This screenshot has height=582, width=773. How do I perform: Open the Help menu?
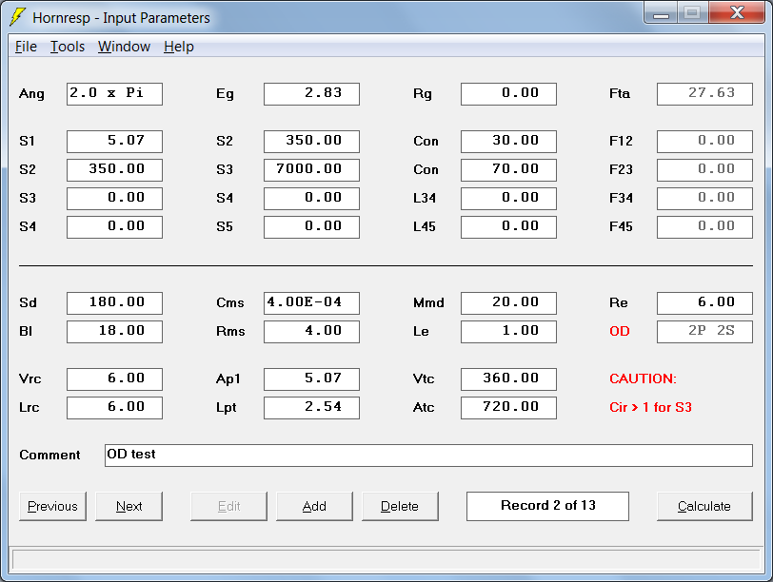179,47
